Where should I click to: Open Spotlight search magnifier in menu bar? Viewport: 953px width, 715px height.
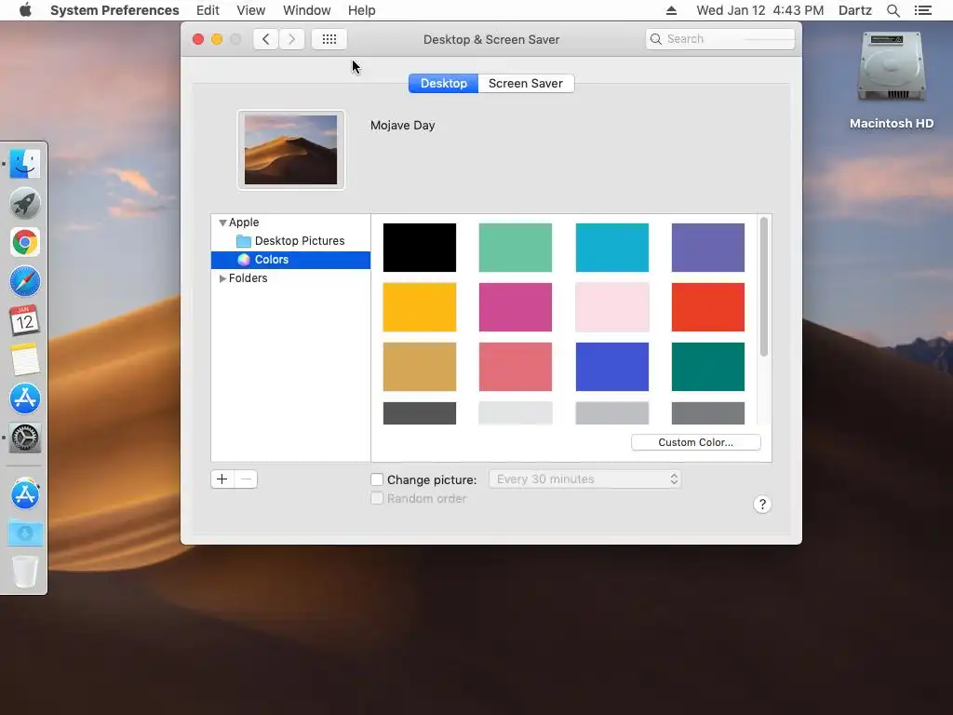(x=893, y=10)
